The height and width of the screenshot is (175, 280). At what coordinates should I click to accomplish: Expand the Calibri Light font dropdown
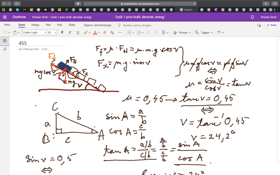[x=45, y=33]
